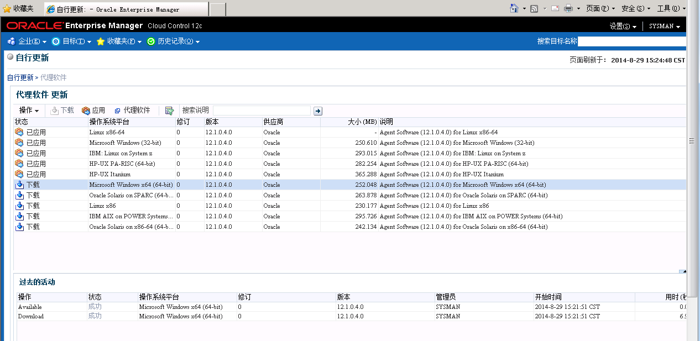Select description for IBM: Linux on System z
Screen dimensions: 700x341
click(x=452, y=153)
